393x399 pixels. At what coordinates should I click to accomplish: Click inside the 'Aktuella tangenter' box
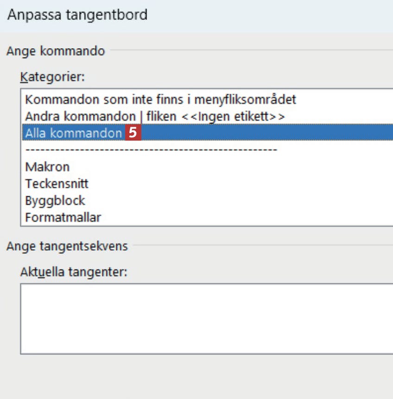point(206,318)
